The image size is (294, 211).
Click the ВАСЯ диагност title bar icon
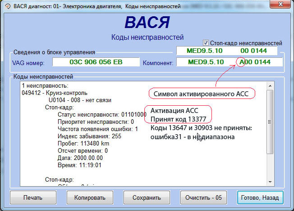pyautogui.click(x=8, y=6)
